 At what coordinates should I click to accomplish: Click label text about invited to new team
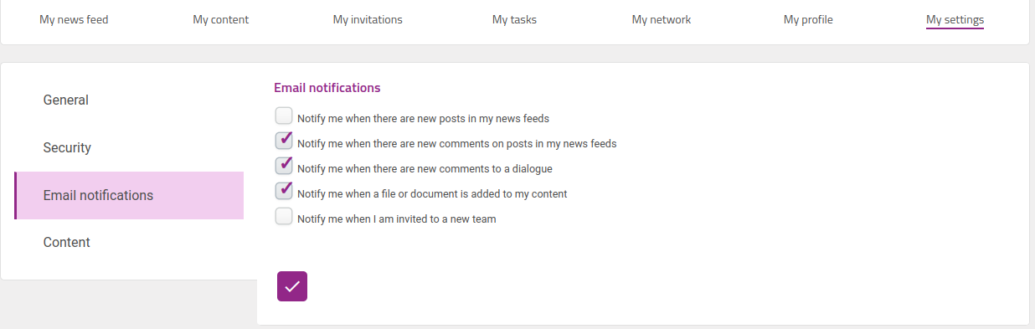[x=397, y=219]
